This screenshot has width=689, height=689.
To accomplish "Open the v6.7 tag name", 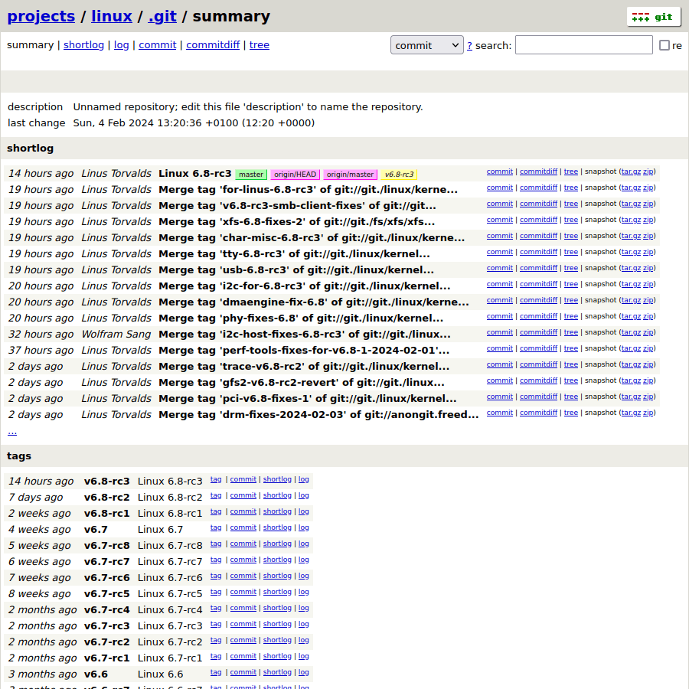I will pos(96,530).
